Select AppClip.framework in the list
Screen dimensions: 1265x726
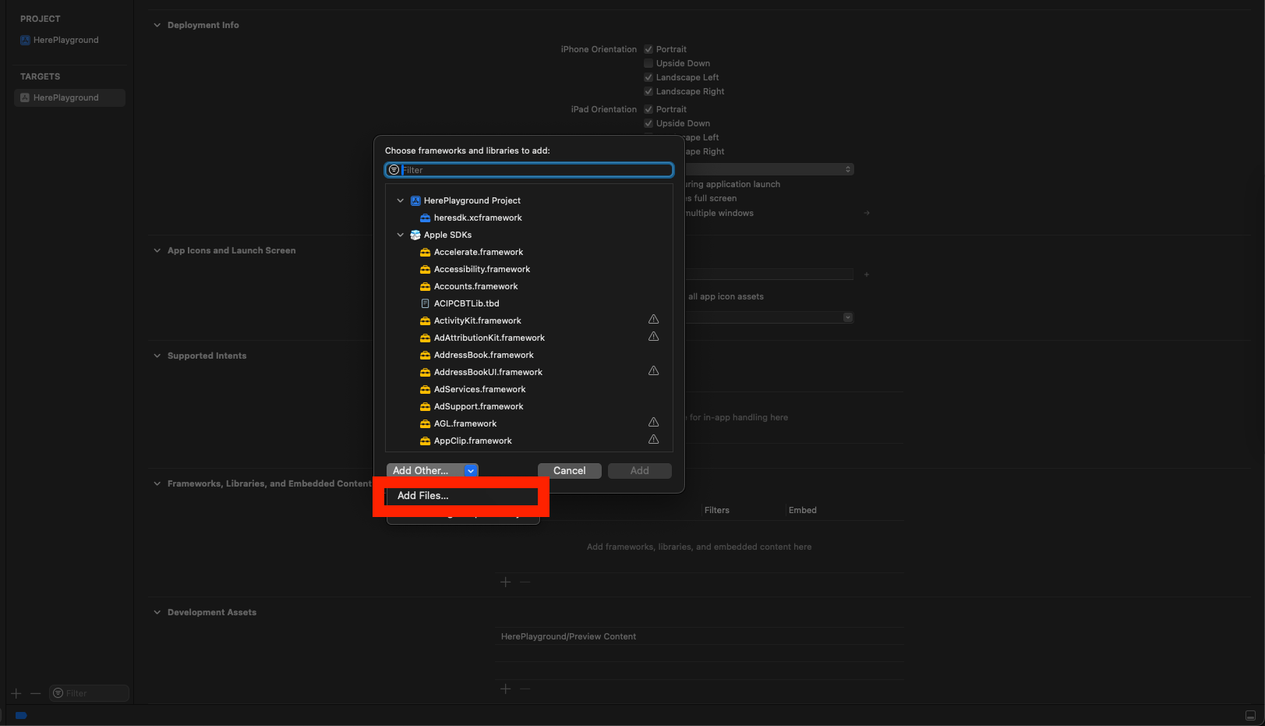pyautogui.click(x=529, y=441)
